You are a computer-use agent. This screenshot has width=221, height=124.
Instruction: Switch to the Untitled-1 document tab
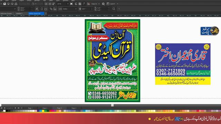(x=21, y=13)
